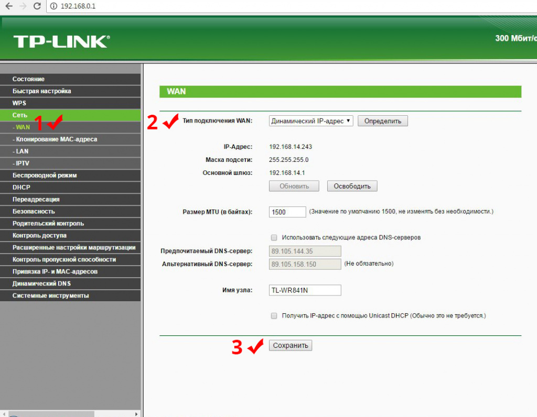Viewport: 537px width, 417px height.
Task: Click the Сохранить button
Action: pyautogui.click(x=291, y=346)
